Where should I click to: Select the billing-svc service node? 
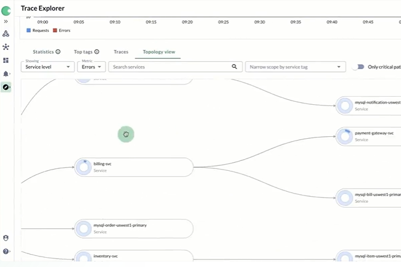point(134,167)
